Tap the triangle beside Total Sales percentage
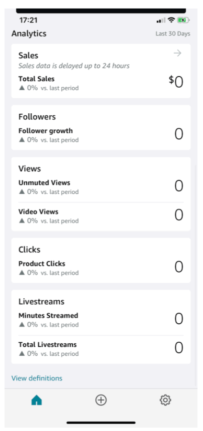Screen dimensions: 203x431 tap(22, 88)
